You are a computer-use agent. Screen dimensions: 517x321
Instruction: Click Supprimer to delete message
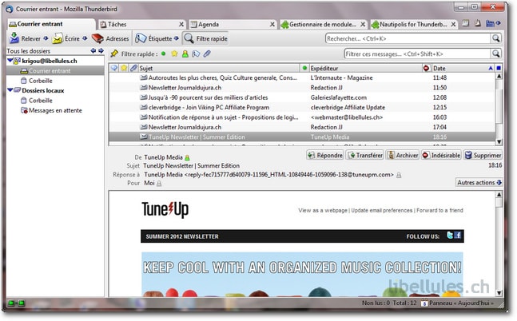click(x=483, y=155)
